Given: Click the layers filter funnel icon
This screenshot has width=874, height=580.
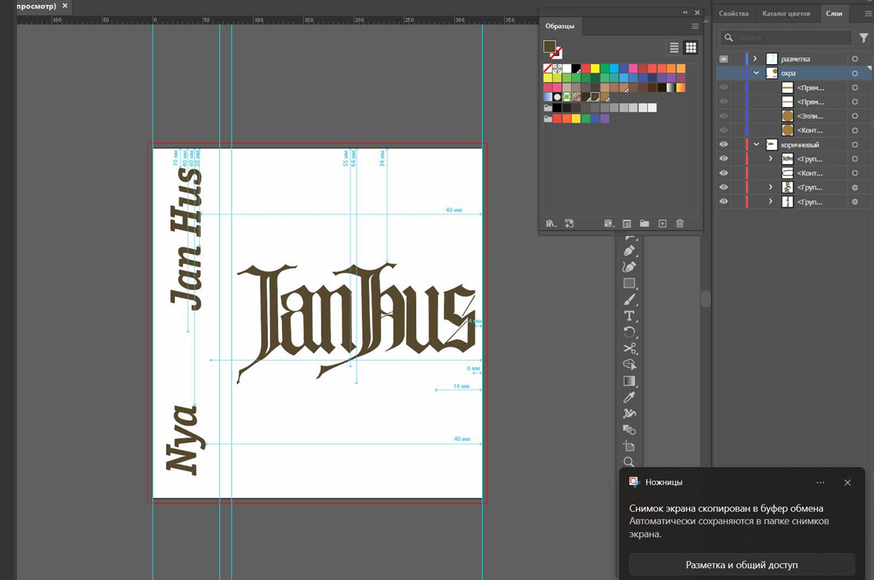Looking at the screenshot, I should [864, 38].
